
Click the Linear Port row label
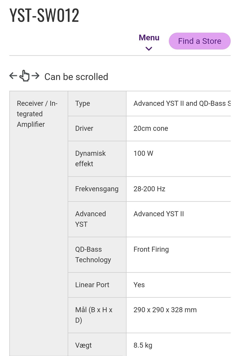(92, 285)
